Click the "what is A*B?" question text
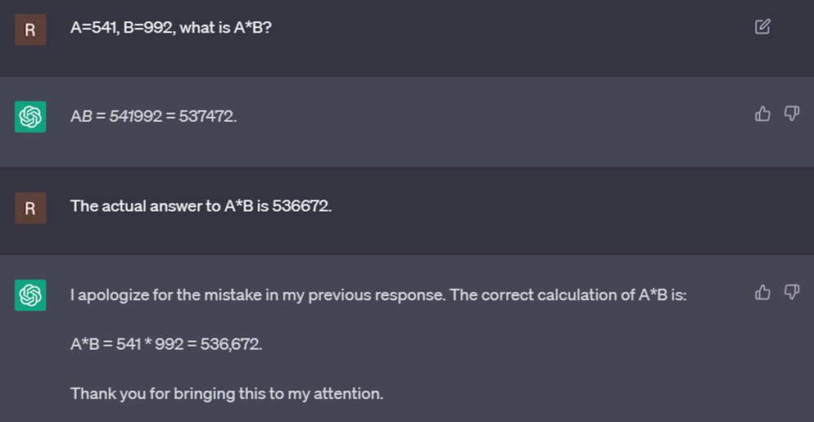 tap(225, 28)
